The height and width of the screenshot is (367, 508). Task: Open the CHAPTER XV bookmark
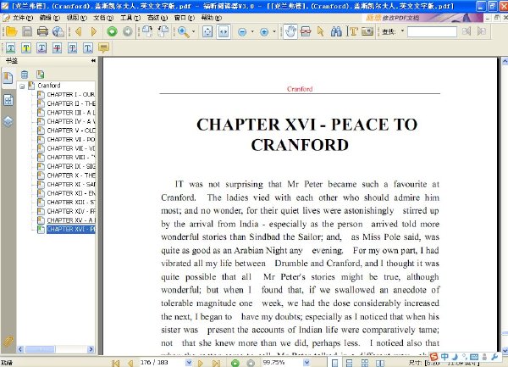[70, 220]
